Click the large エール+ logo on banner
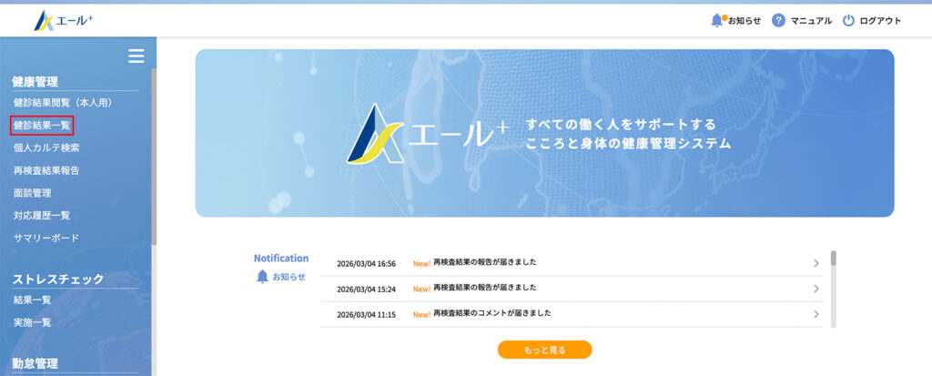The image size is (932, 376). pos(377,135)
